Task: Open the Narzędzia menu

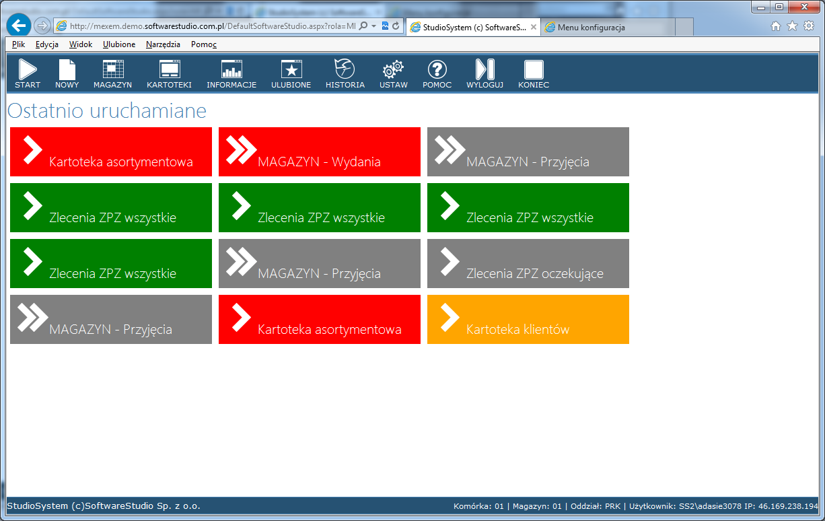Action: pyautogui.click(x=162, y=44)
